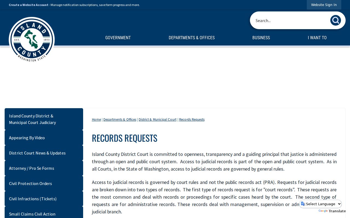Click the Website Sign In button
This screenshot has width=350, height=218.
[x=324, y=5]
